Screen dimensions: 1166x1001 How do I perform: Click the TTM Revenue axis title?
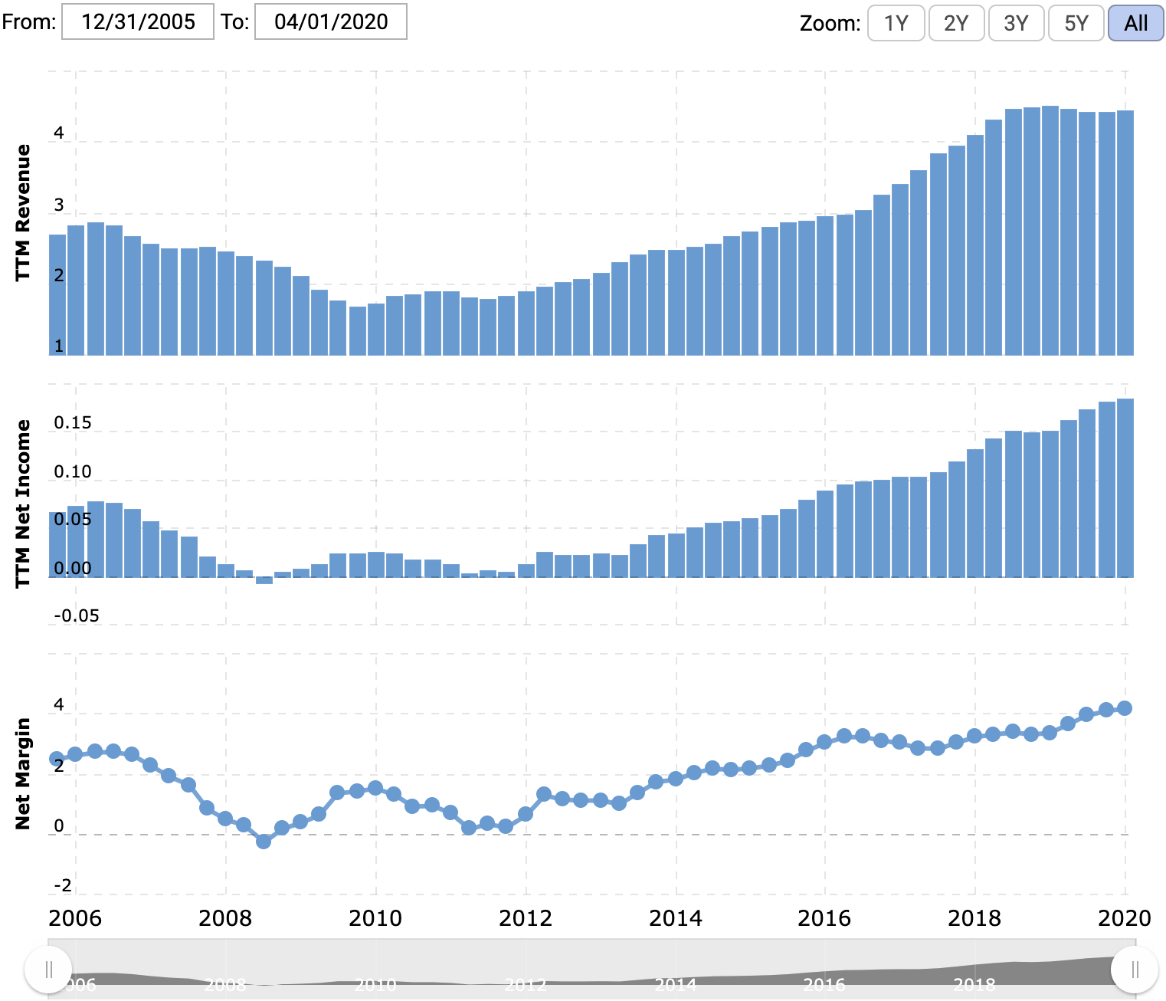(x=23, y=212)
